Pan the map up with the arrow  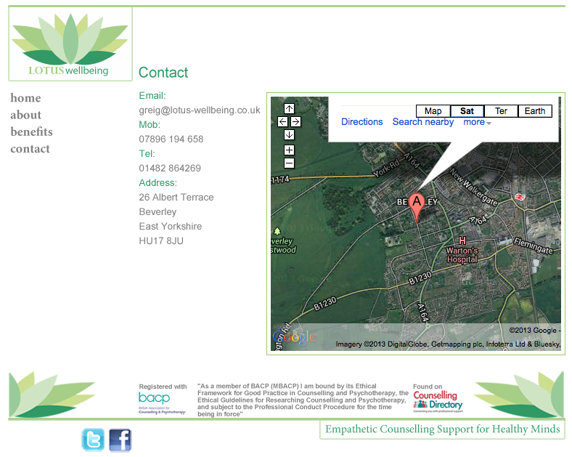point(289,108)
